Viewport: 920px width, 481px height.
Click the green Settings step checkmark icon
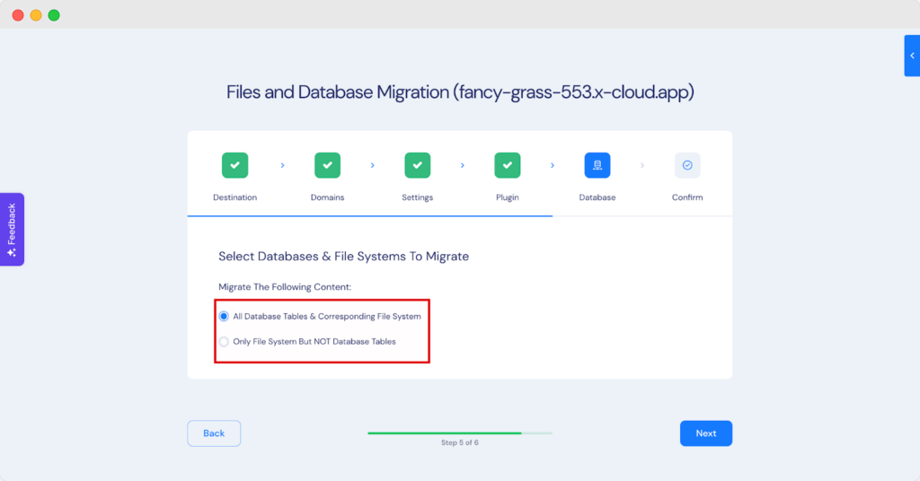coord(417,165)
